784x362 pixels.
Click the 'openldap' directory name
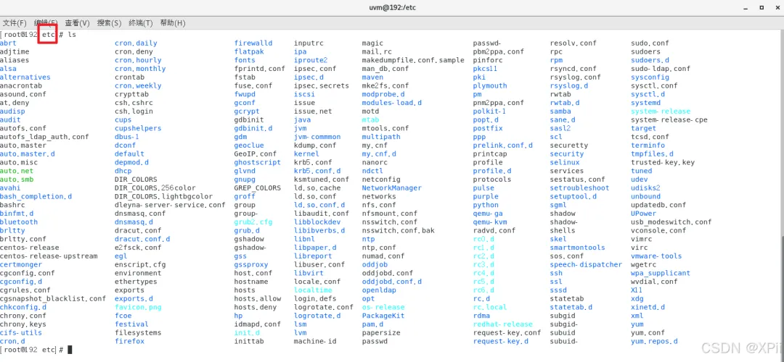(x=379, y=290)
